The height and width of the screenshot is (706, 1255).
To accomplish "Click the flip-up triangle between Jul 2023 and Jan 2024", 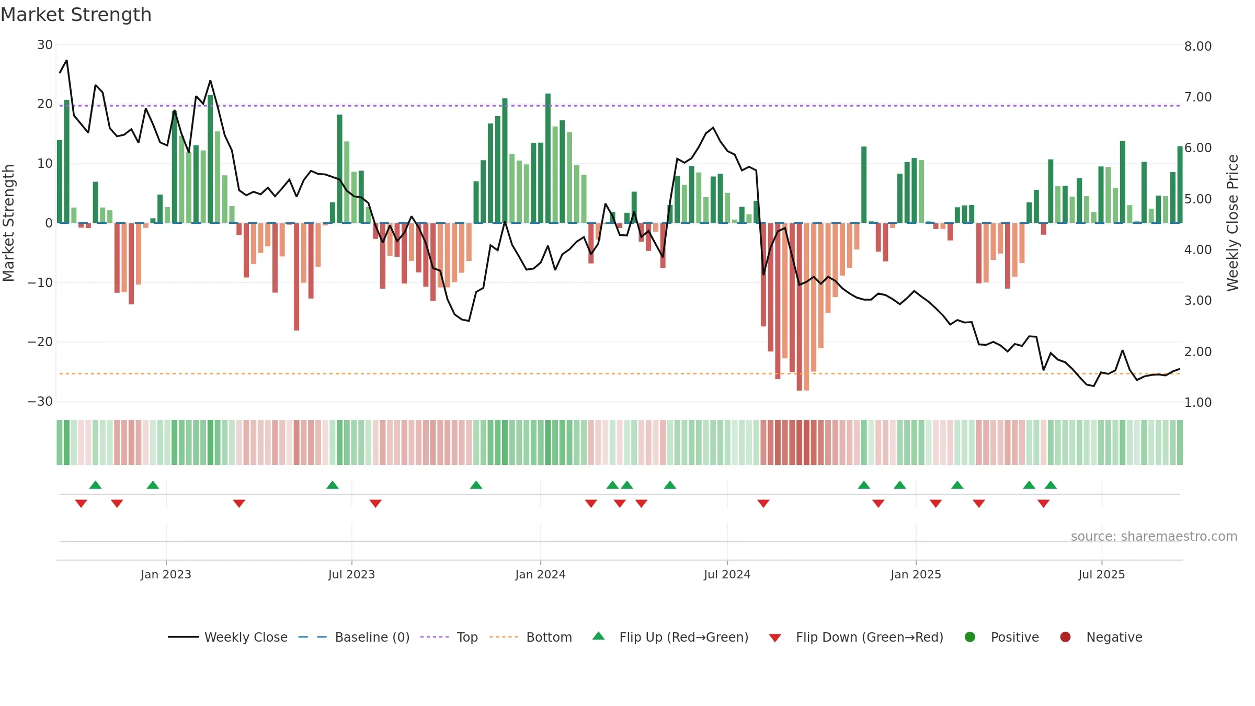I will point(476,485).
